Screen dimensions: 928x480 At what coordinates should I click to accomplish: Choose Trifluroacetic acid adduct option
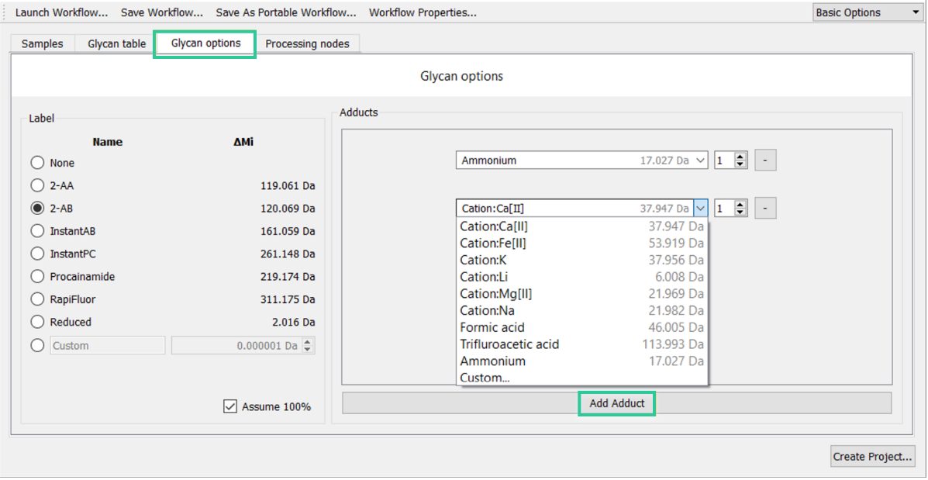pos(581,344)
